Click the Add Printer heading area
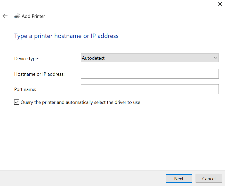Viewport: 225px width, 186px height. (x=33, y=16)
